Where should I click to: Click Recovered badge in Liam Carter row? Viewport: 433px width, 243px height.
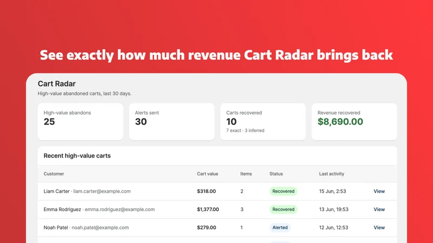point(283,191)
